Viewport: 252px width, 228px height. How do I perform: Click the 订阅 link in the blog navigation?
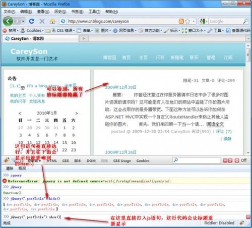tap(228, 58)
